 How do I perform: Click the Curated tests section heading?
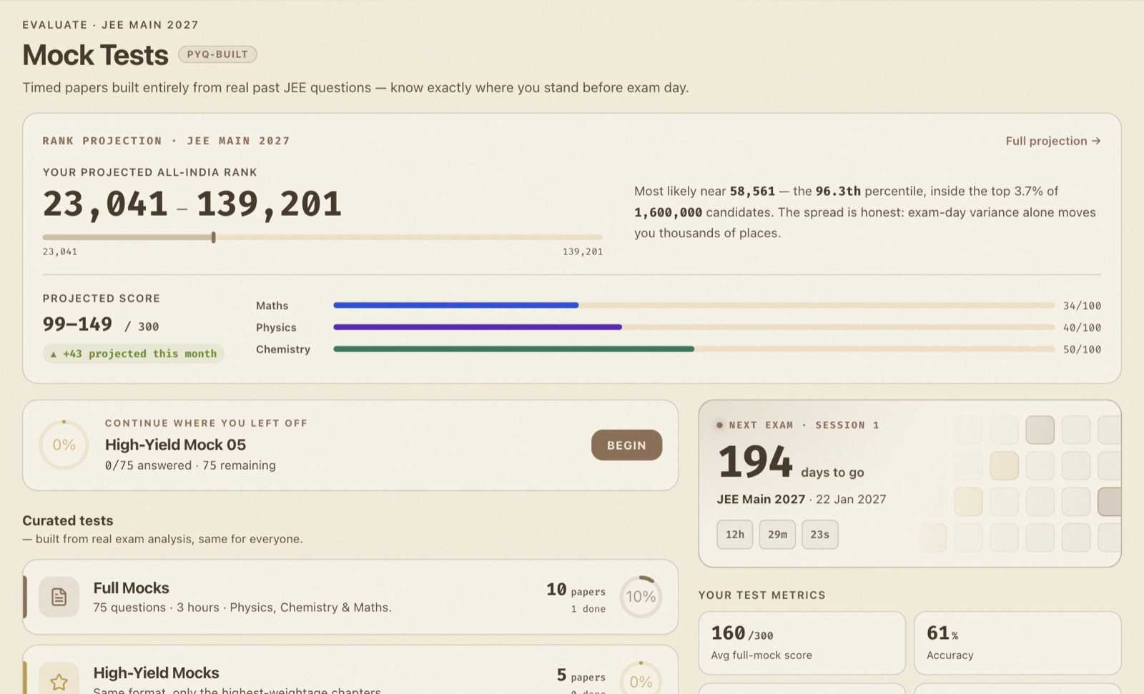click(x=68, y=520)
